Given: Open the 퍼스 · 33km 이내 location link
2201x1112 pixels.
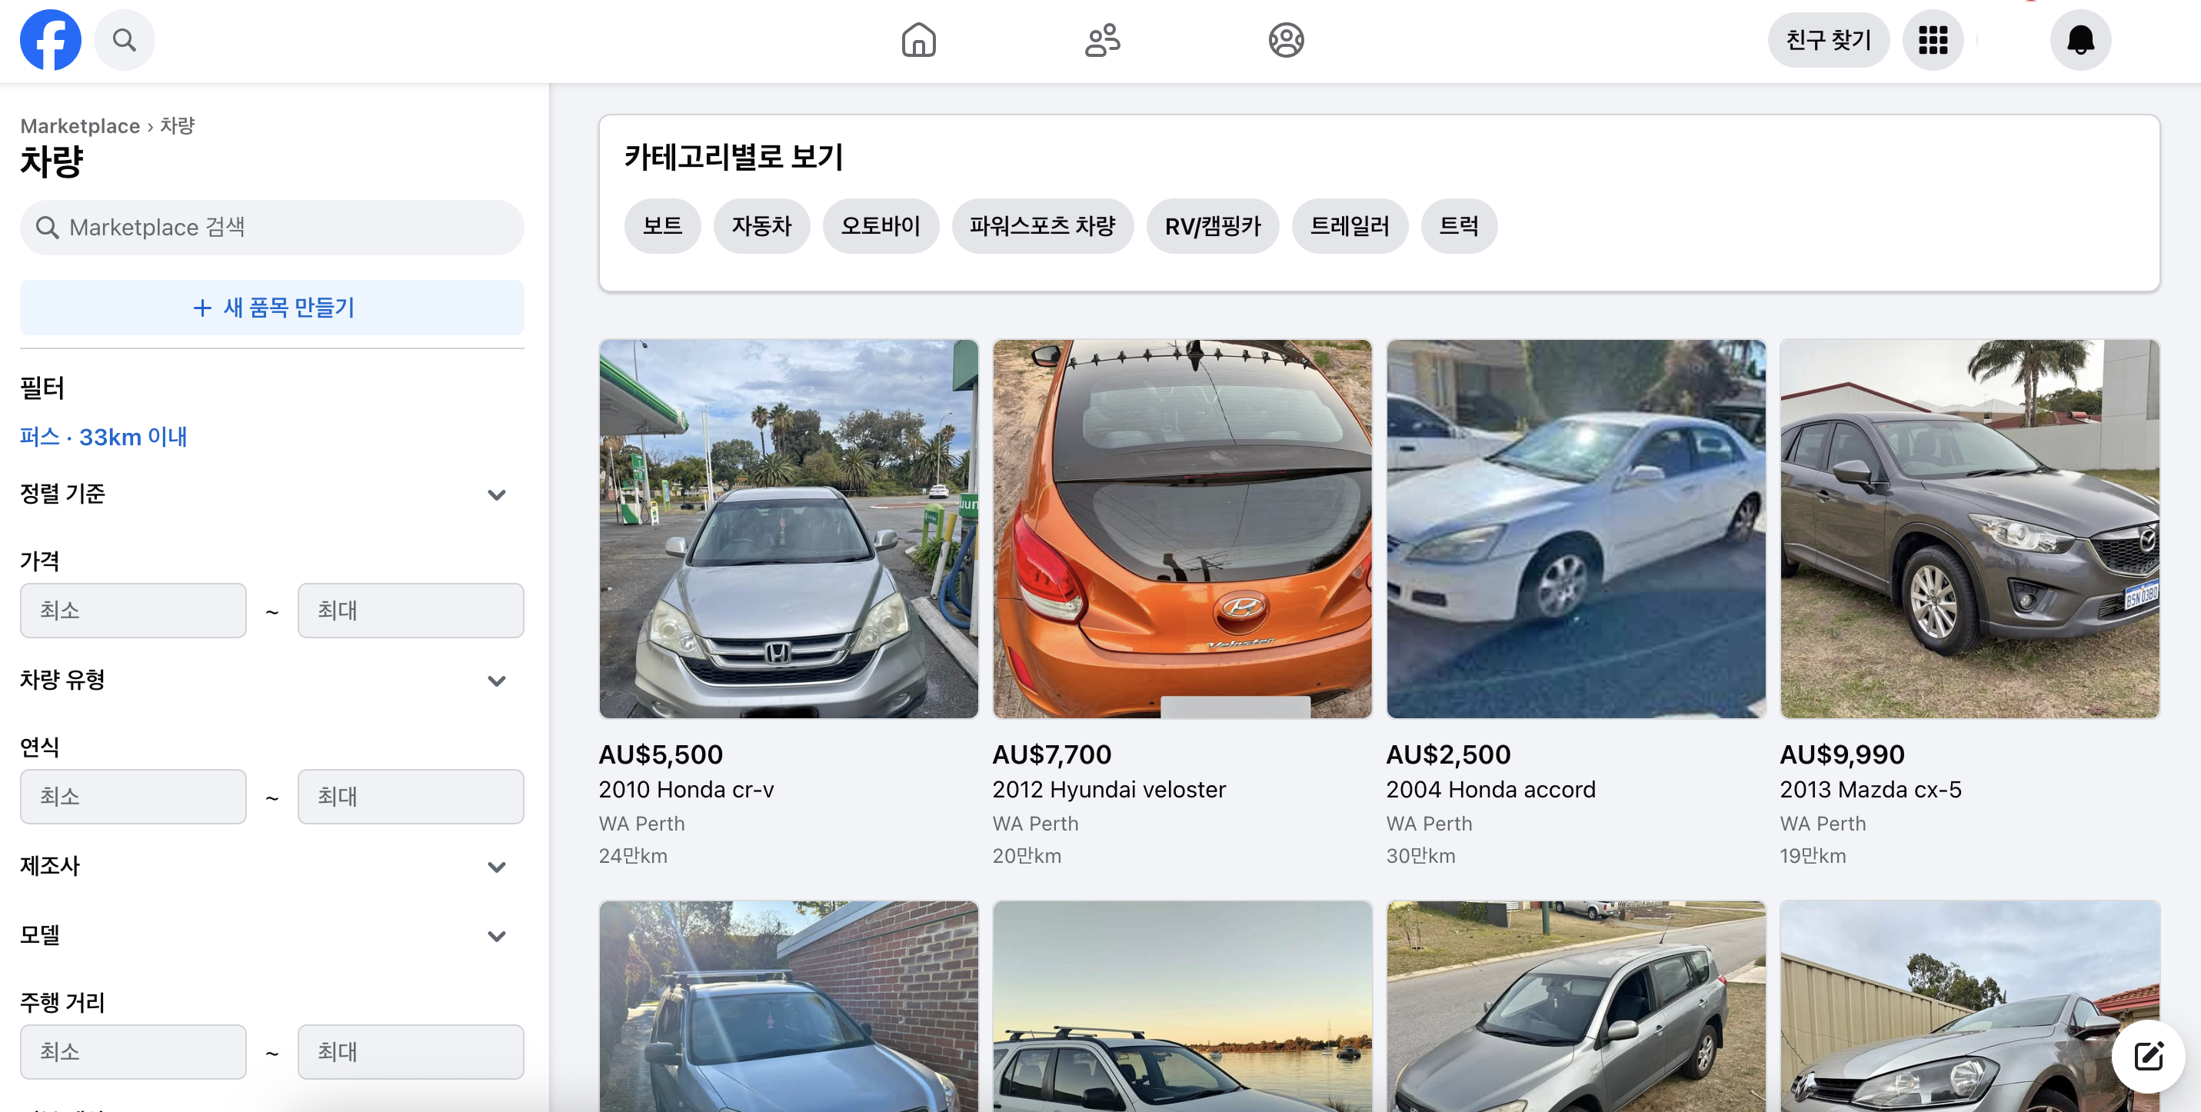Looking at the screenshot, I should pos(103,437).
